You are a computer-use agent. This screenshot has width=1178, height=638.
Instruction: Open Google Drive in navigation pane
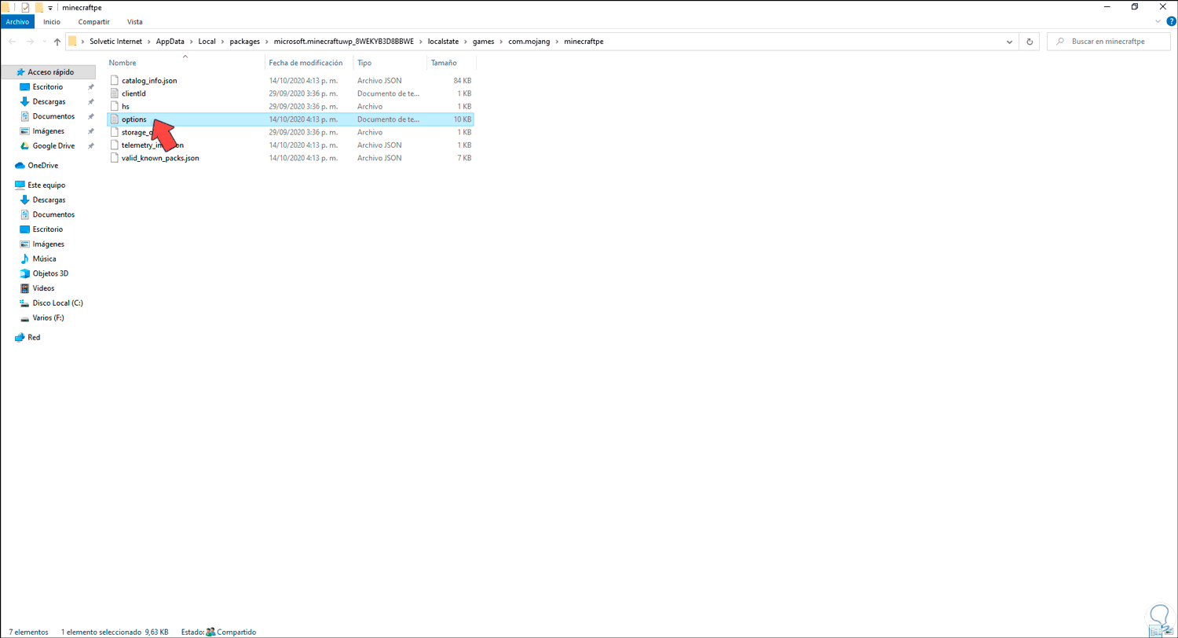(x=53, y=145)
